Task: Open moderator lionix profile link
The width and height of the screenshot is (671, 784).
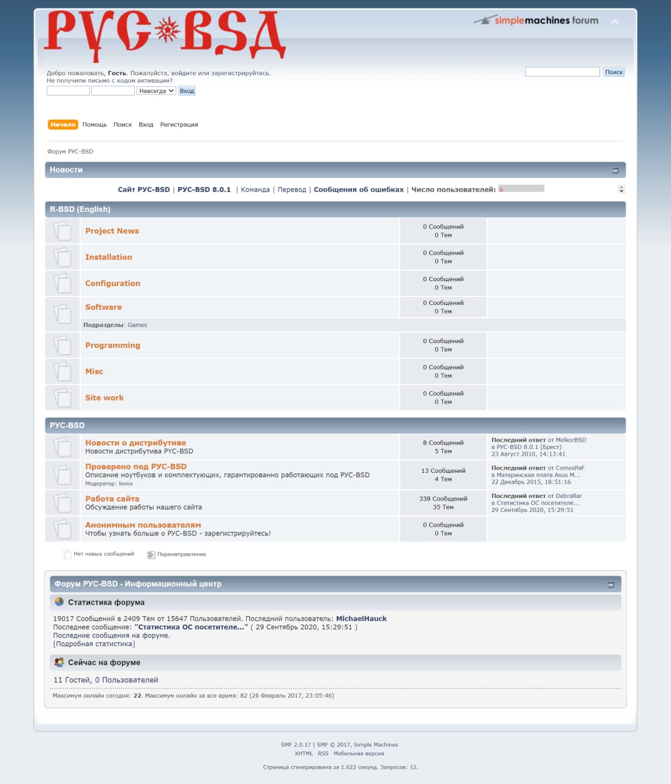Action: pyautogui.click(x=126, y=484)
